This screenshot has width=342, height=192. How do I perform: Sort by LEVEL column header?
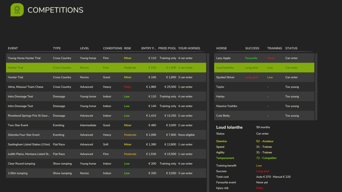[x=85, y=48]
